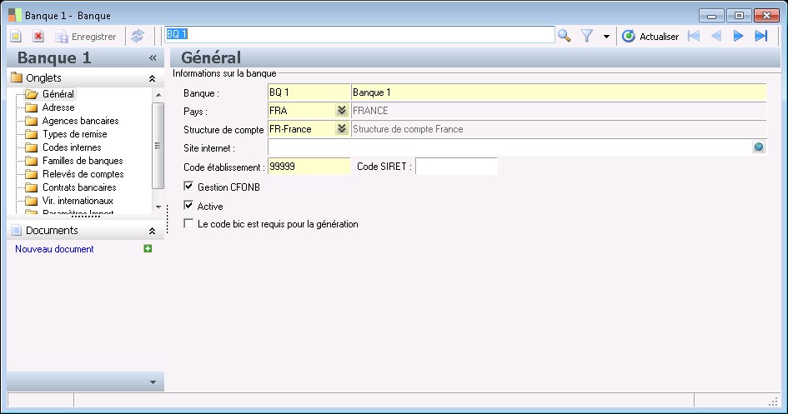Open the Codes internes tab
This screenshot has height=414, width=788.
72,147
